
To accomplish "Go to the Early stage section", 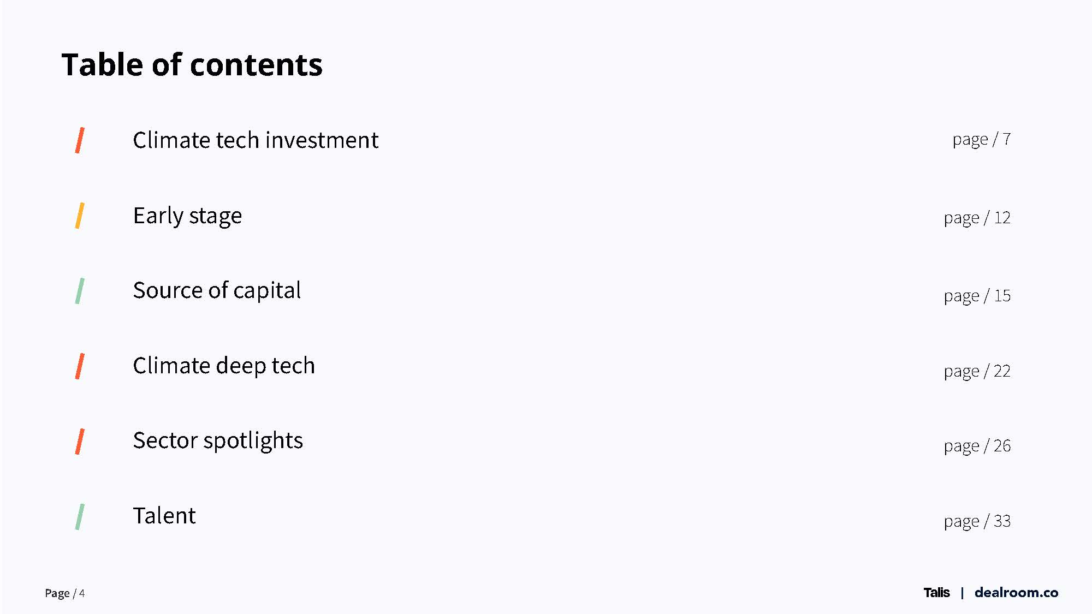I will click(187, 216).
